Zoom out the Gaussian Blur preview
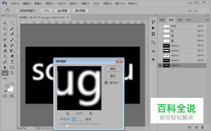The width and height of the screenshot is (211, 131). pos(68,113)
